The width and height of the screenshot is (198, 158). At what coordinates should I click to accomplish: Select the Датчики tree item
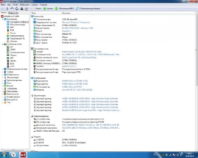point(12,41)
